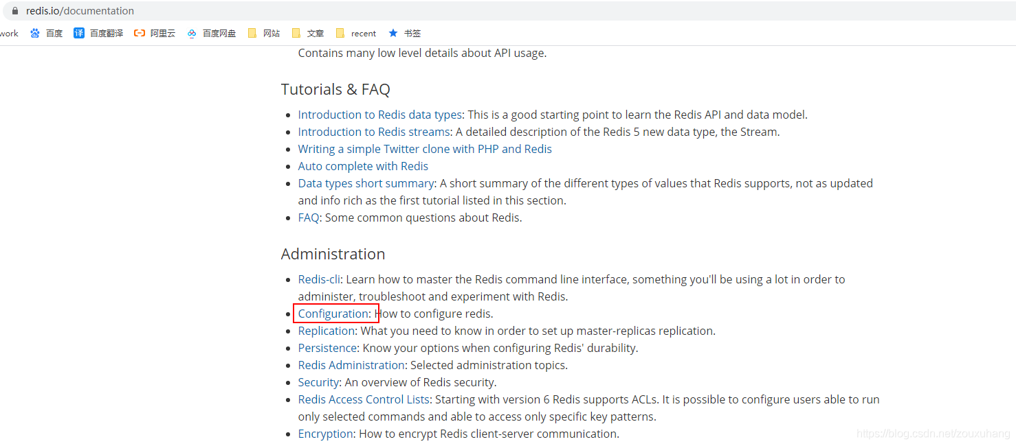Open the 网站 bookmarks folder icon
Image resolution: width=1016 pixels, height=446 pixels.
click(x=253, y=32)
